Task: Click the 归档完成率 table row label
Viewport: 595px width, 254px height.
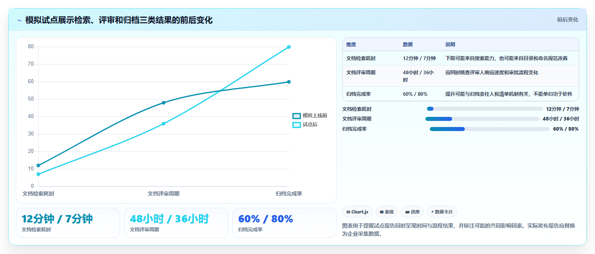Action: 359,94
